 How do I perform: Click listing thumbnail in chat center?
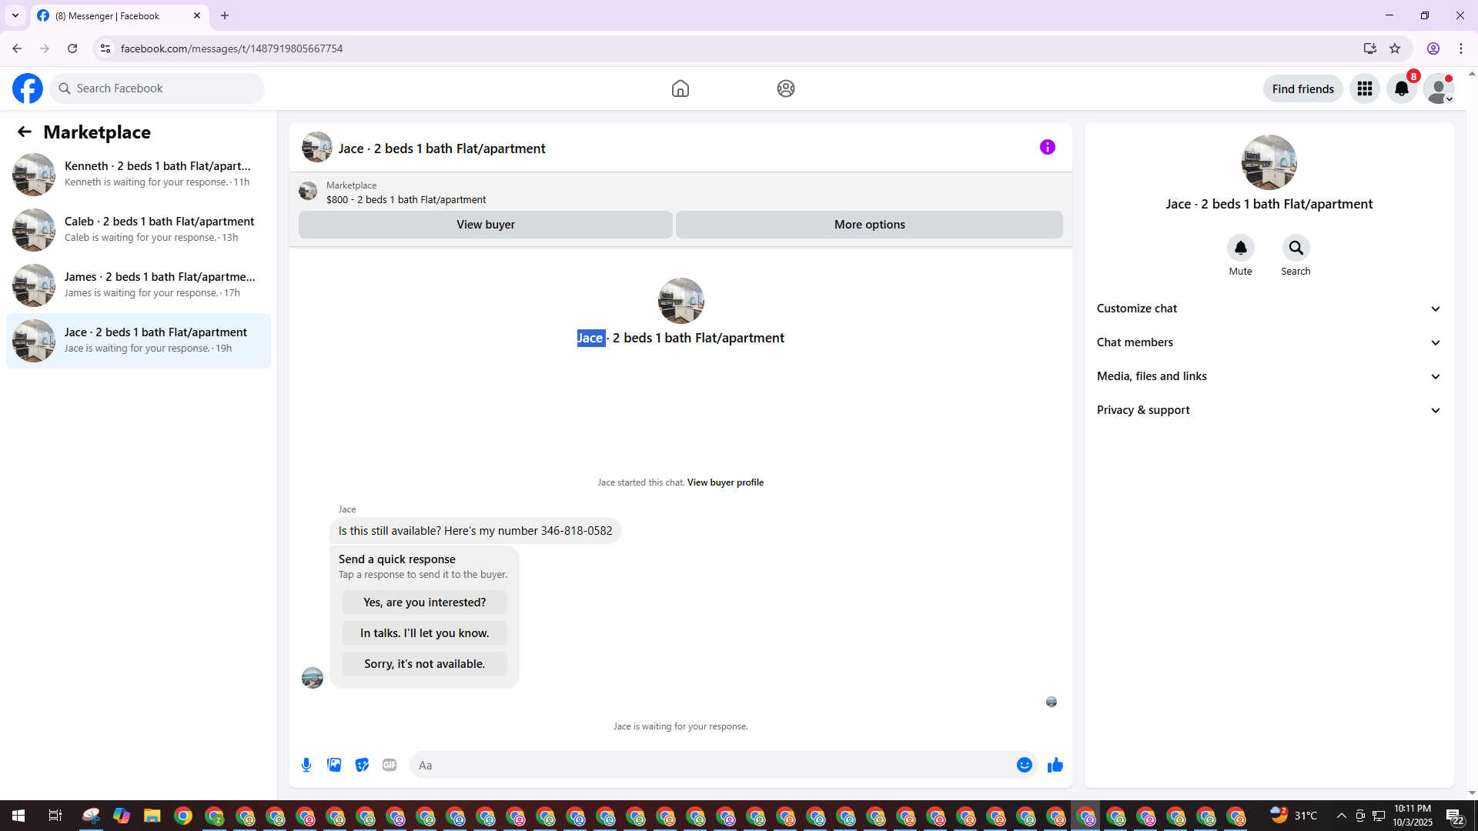(681, 301)
